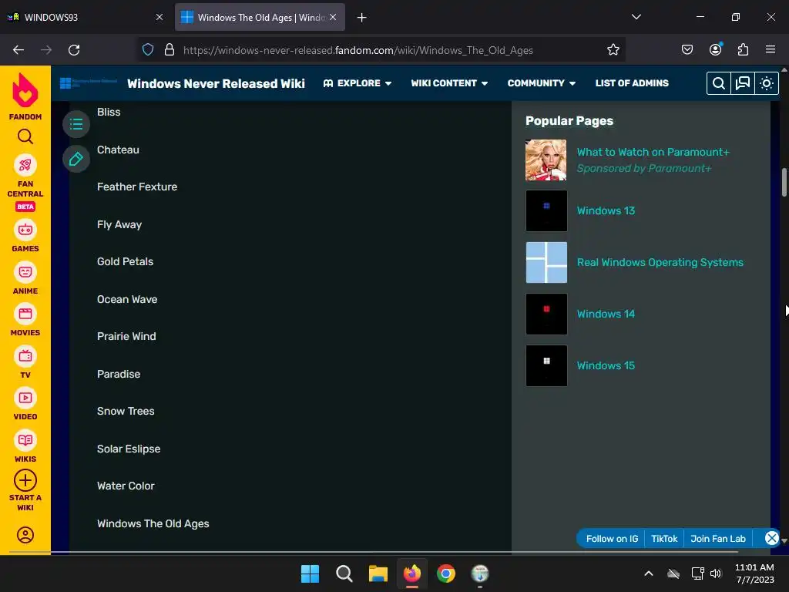Toggle light/dark theme sun icon
The width and height of the screenshot is (789, 592).
coord(767,83)
